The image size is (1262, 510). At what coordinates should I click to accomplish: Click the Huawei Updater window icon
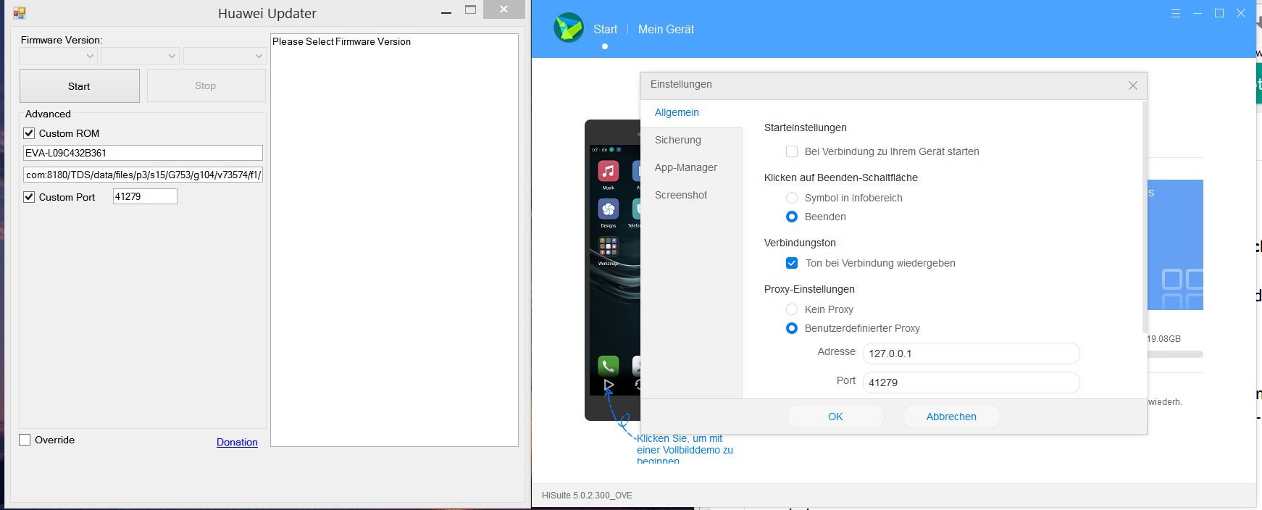[20, 13]
